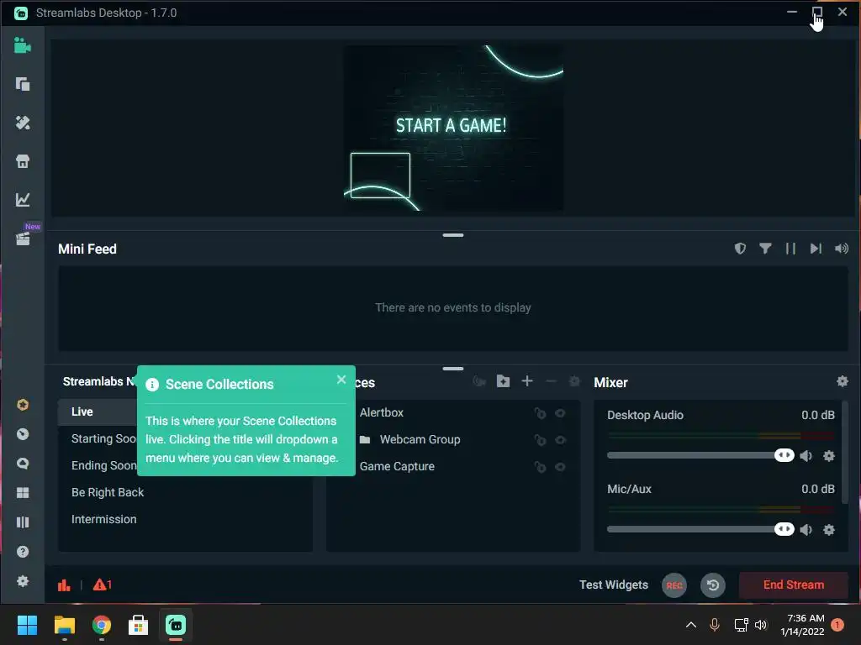Screen dimensions: 861x645
Task: Toggle visibility of Game Capture source
Action: point(560,467)
